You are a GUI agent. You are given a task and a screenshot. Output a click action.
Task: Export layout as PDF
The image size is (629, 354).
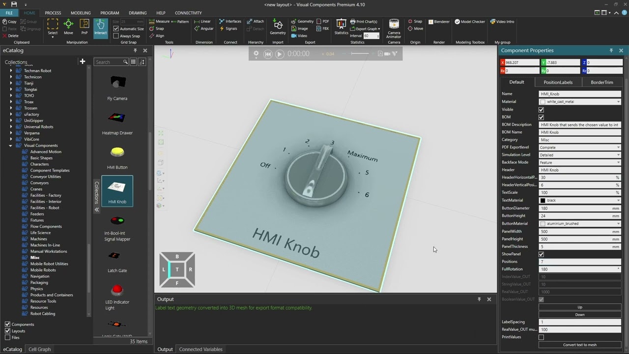pos(323,22)
